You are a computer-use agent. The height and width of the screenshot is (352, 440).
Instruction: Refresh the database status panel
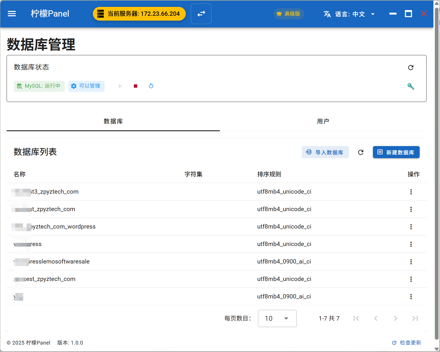click(410, 68)
